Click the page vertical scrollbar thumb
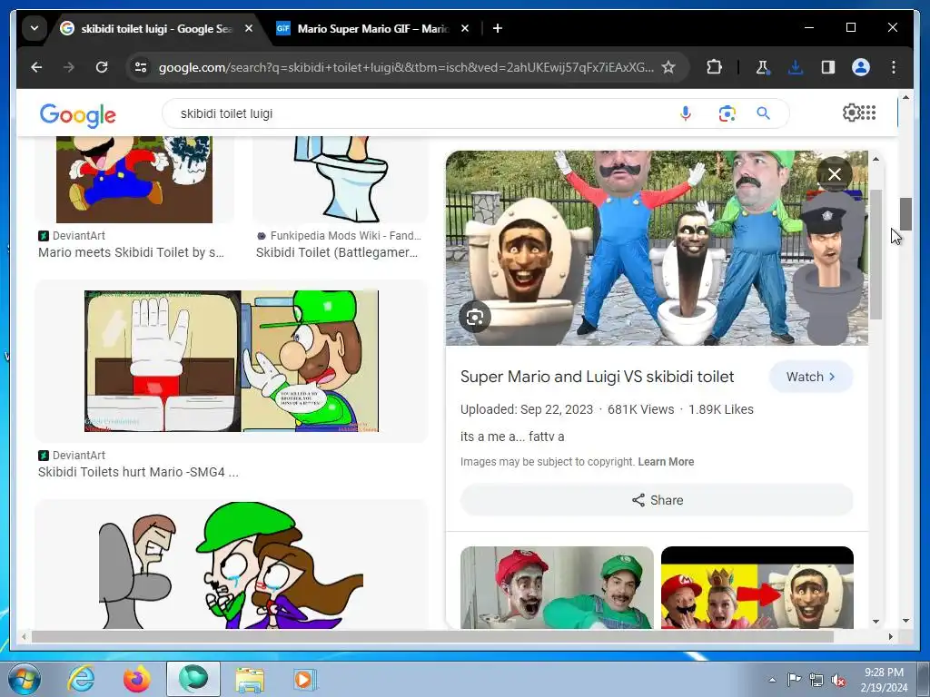 [905, 214]
